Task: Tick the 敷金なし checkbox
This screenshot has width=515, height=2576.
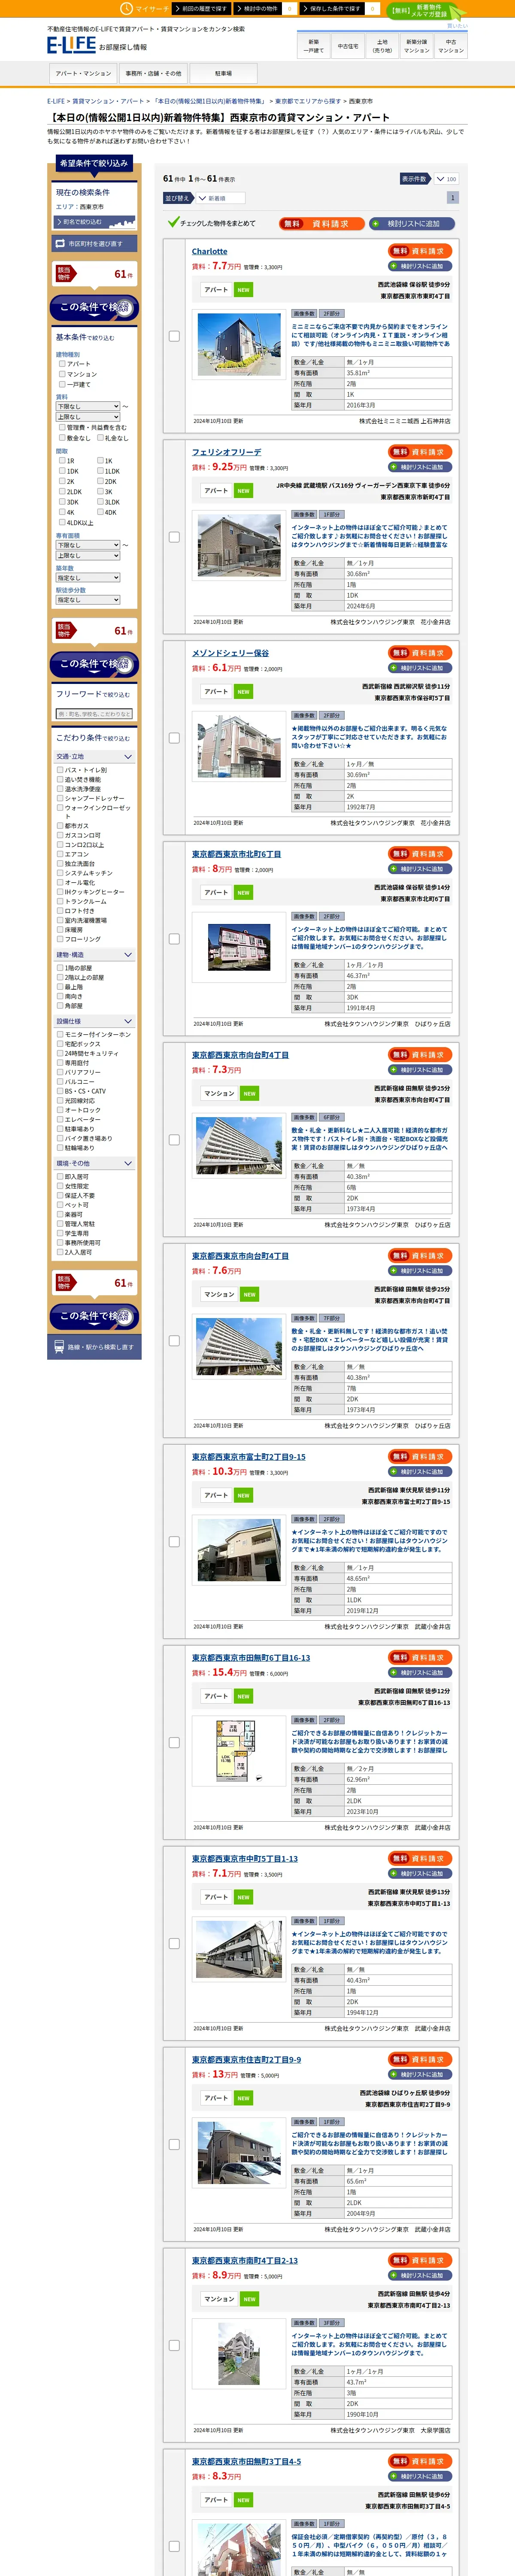Action: (62, 438)
